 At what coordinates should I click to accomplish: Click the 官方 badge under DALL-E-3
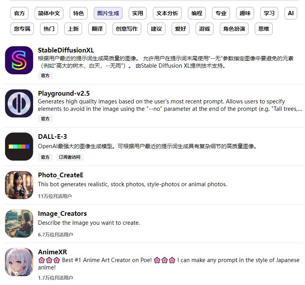pyautogui.click(x=45, y=157)
